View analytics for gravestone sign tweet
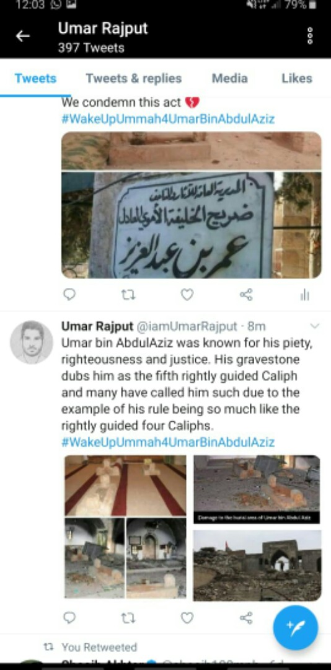This screenshot has width=331, height=670. [x=304, y=295]
